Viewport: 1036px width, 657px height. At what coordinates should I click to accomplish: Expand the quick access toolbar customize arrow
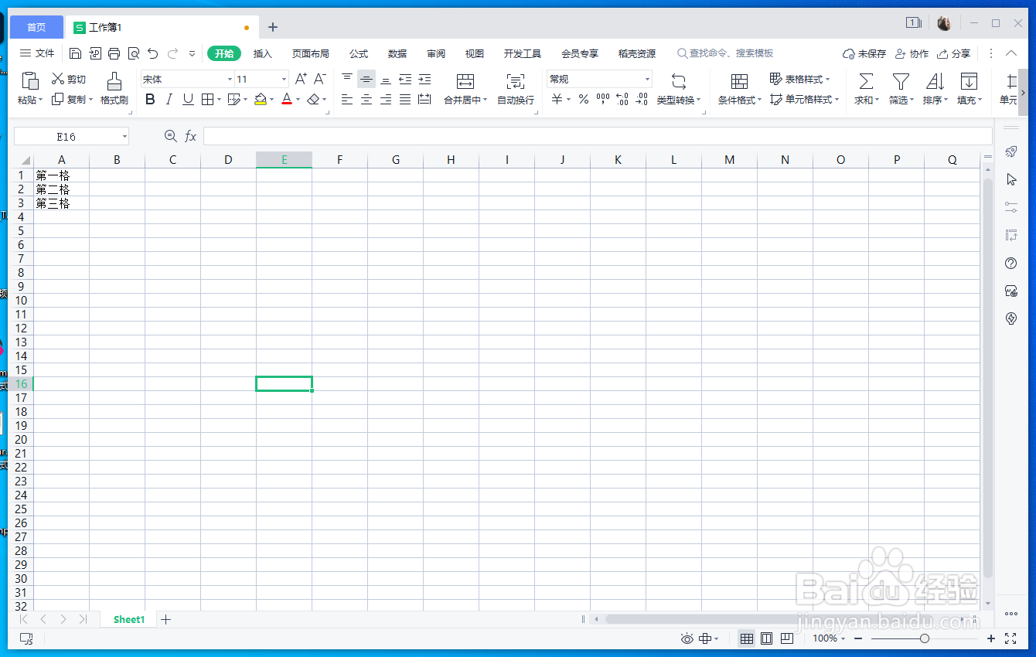point(192,53)
